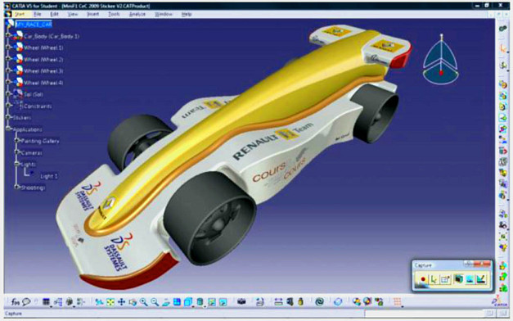Click the speech bubble icon in the bottom toolbar
This screenshot has width=513, height=321.
click(x=26, y=301)
